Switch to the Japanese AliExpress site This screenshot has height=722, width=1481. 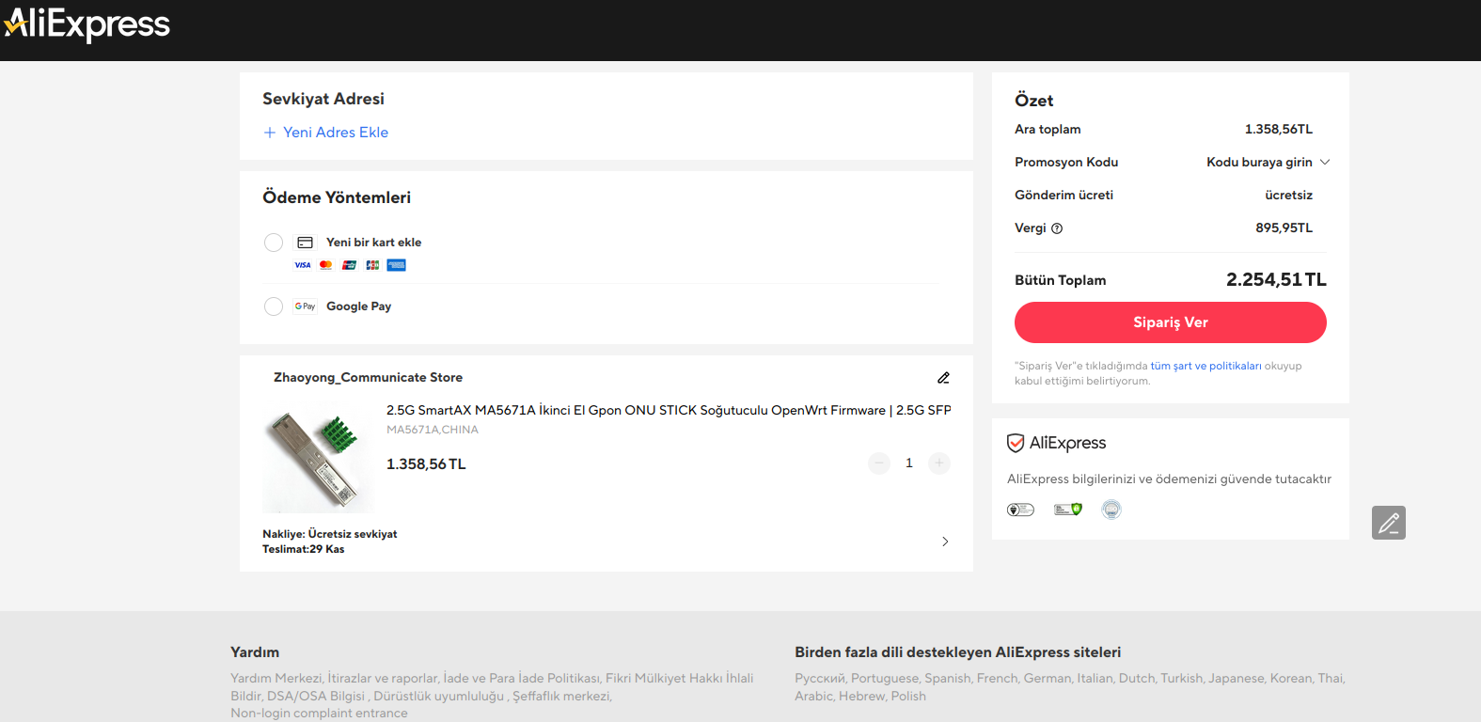[x=1237, y=678]
